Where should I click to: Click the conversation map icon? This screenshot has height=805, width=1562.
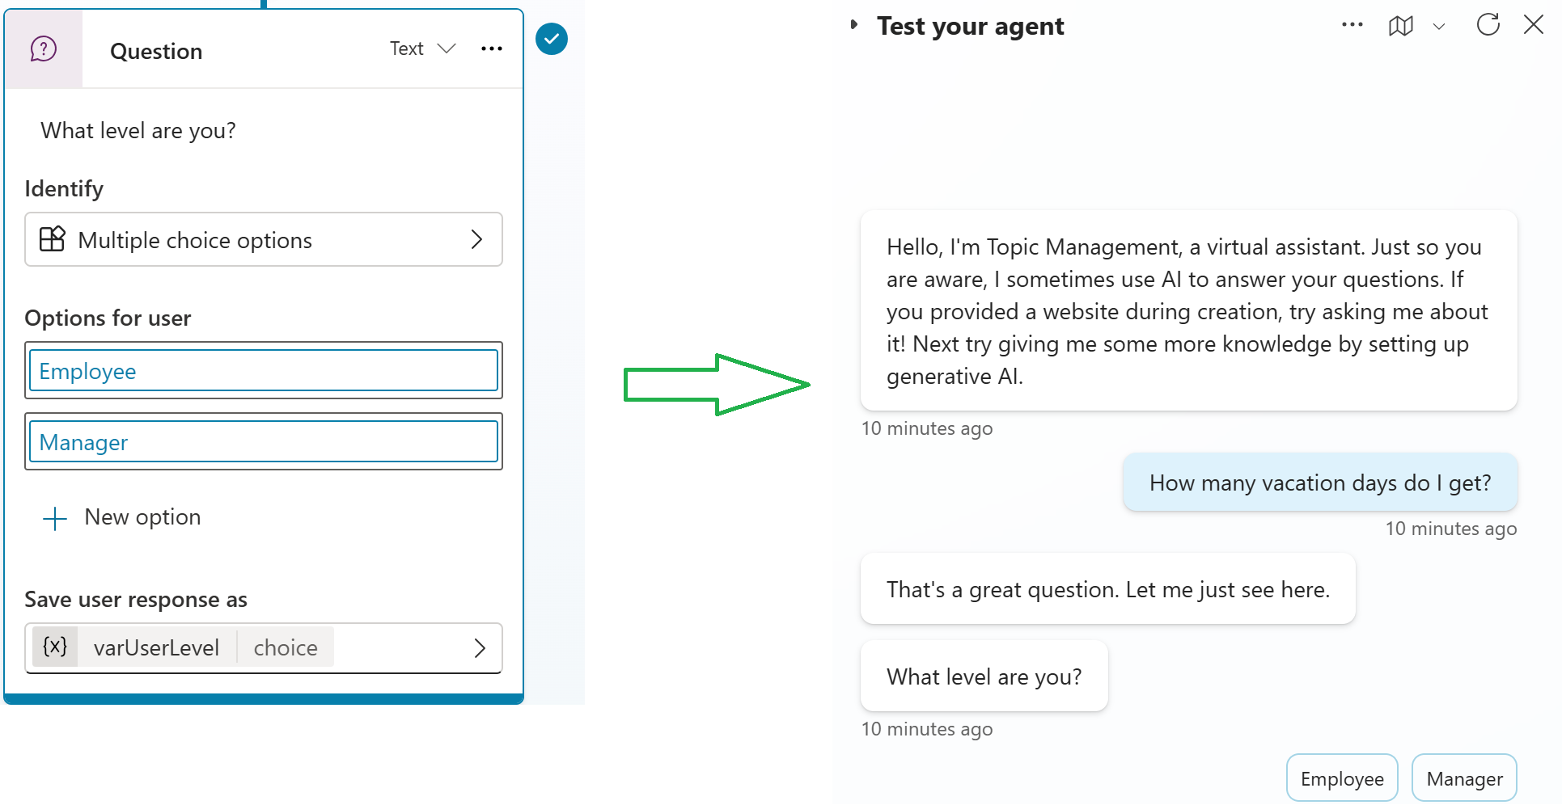tap(1400, 26)
